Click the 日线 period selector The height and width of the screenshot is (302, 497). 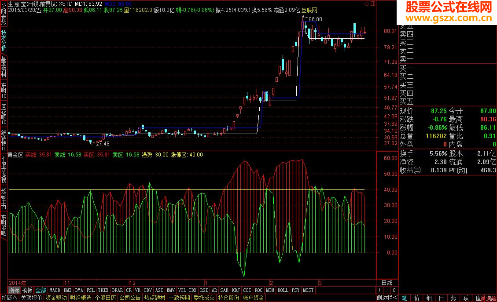(x=387, y=283)
